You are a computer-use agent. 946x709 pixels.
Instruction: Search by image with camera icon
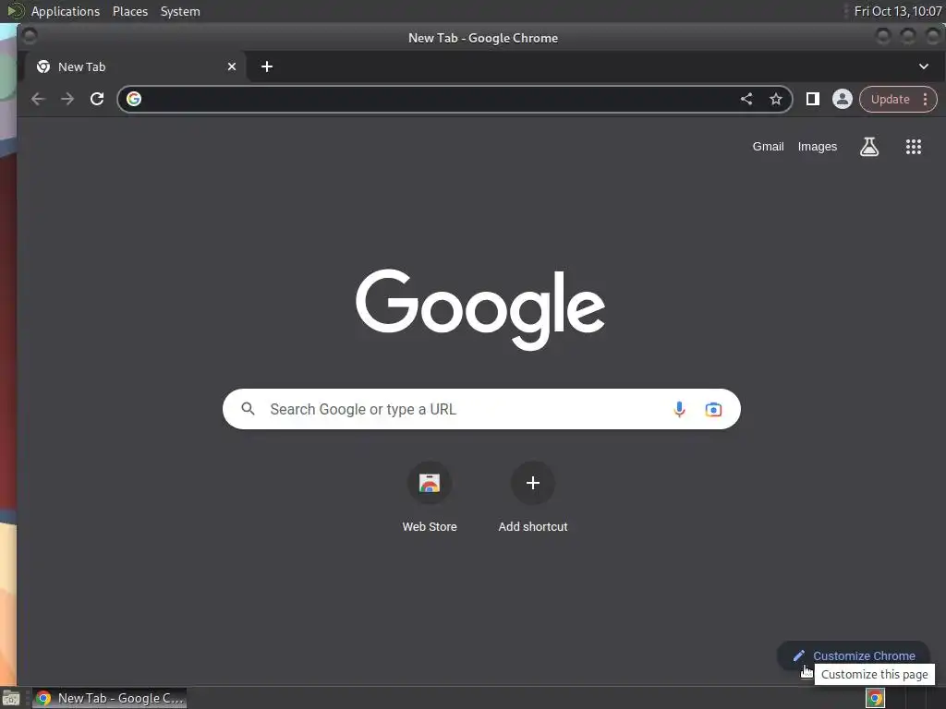[713, 409]
